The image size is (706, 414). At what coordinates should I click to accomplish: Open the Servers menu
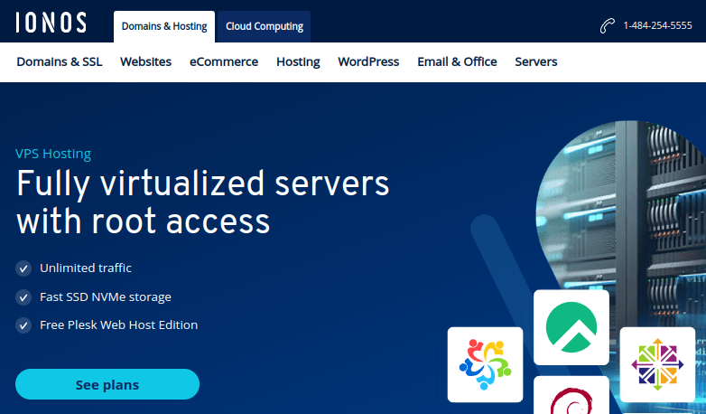pyautogui.click(x=536, y=61)
